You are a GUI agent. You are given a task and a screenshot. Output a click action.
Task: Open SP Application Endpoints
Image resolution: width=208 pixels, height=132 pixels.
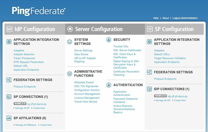click(x=167, y=62)
